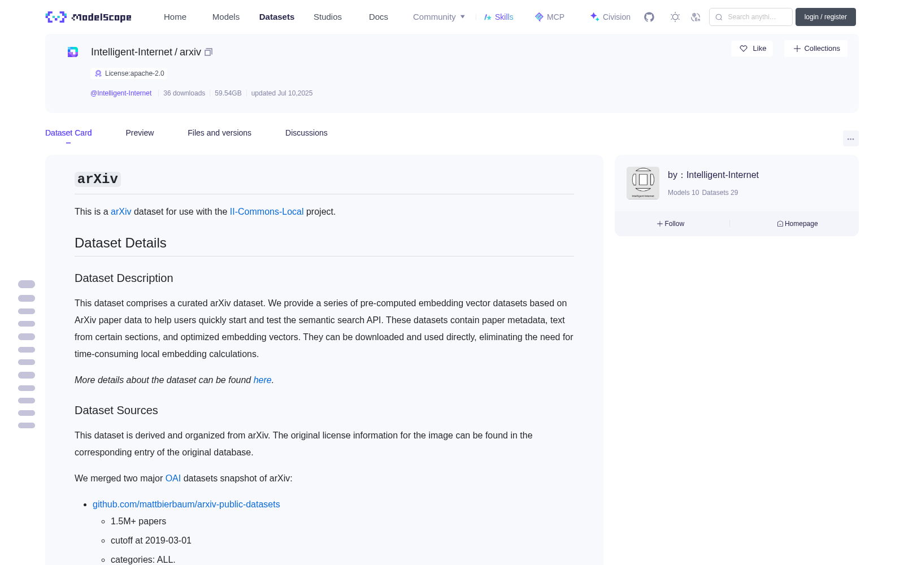Screen dimensions: 904x565
Task: Click the '59.54GB' size text
Action: (228, 93)
